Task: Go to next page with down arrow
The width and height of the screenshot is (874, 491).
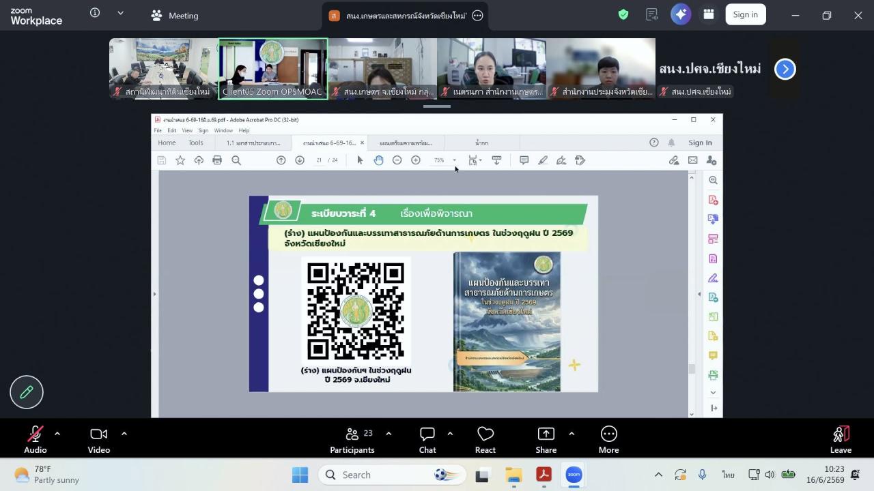Action: click(300, 160)
